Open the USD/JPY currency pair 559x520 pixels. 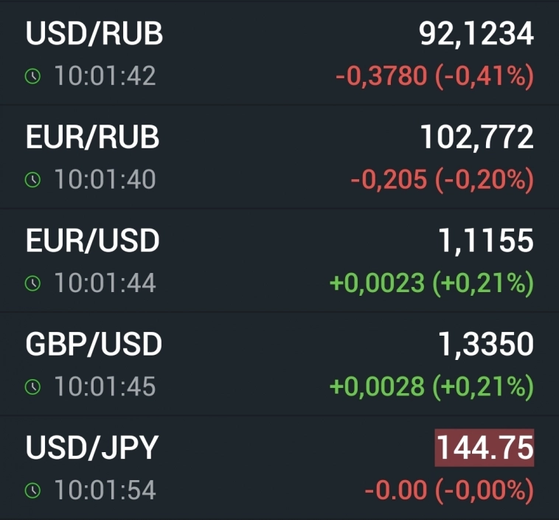tap(92, 448)
